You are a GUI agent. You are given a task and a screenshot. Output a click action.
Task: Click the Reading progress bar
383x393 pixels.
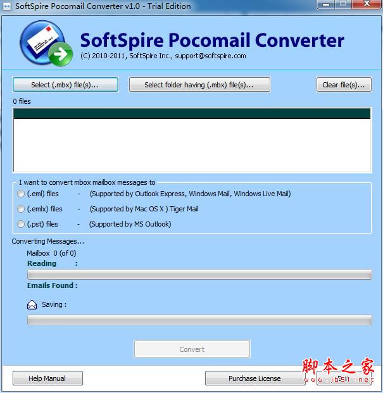(199, 275)
